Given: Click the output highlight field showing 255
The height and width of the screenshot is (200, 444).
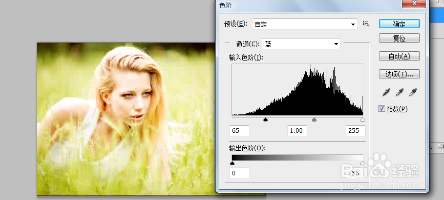Looking at the screenshot, I should point(355,173).
